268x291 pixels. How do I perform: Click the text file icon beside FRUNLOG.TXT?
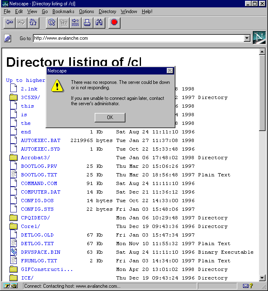click(x=14, y=260)
